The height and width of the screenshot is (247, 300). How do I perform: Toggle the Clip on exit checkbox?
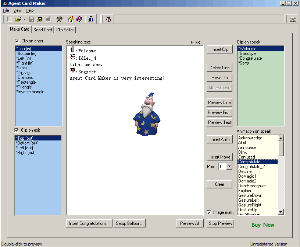pyautogui.click(x=17, y=130)
